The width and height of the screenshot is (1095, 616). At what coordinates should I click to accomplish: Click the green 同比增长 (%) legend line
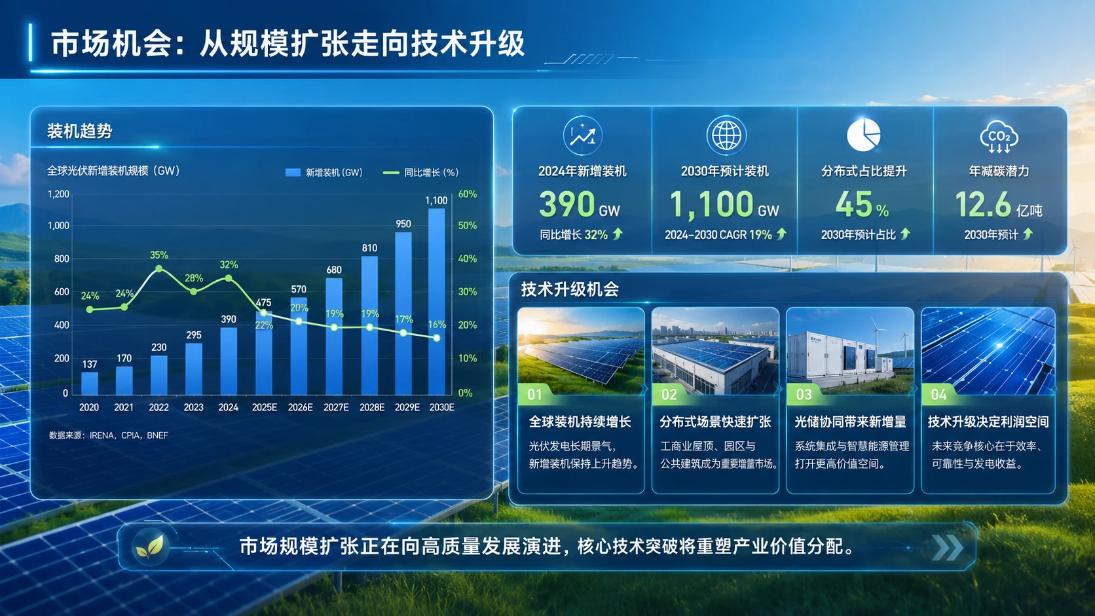391,173
